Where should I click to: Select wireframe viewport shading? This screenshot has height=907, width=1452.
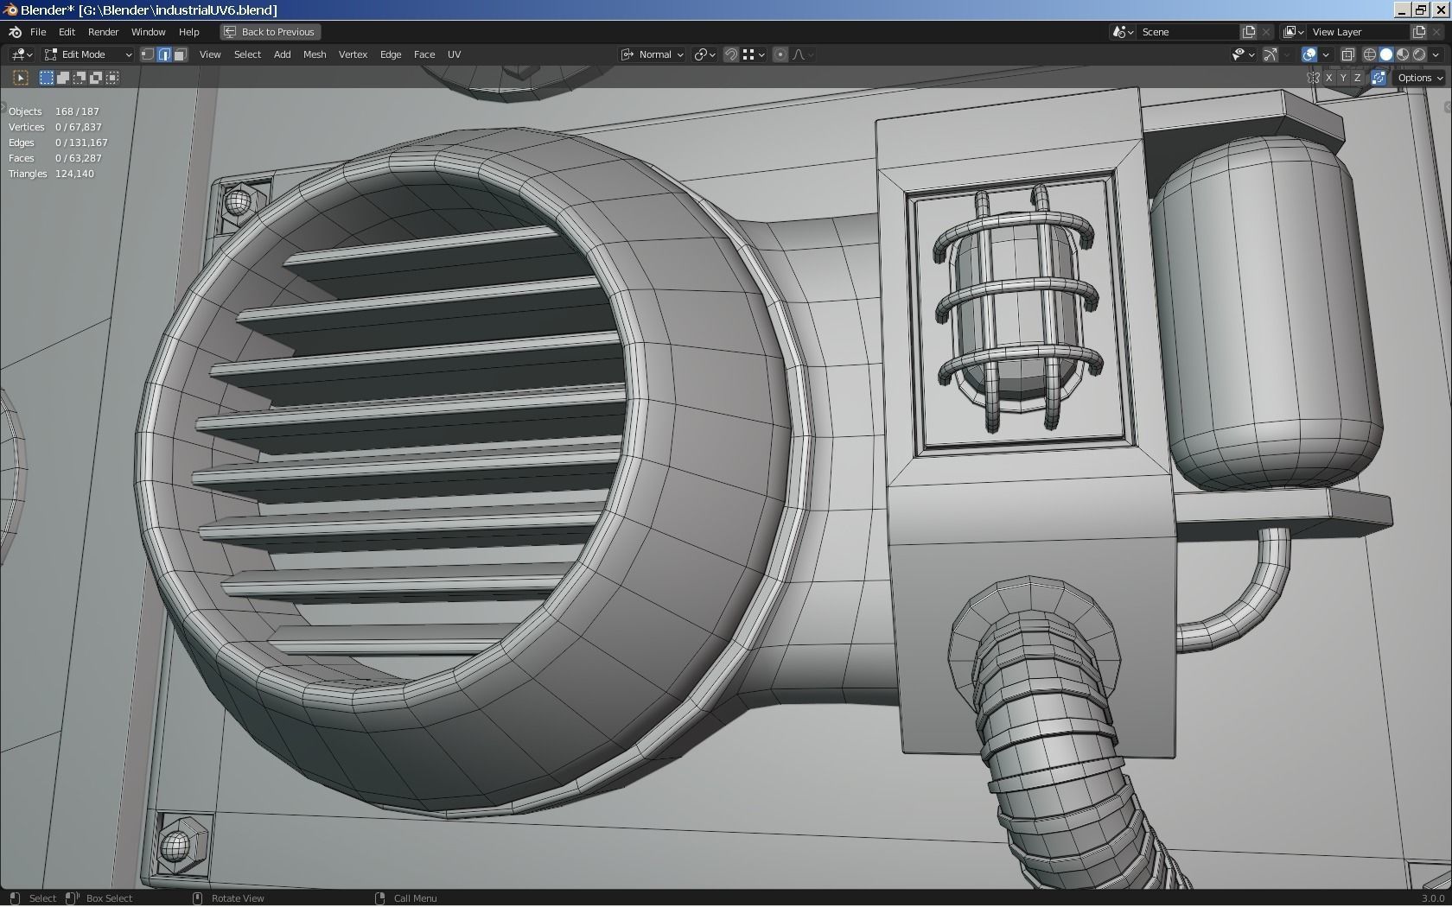(1369, 54)
